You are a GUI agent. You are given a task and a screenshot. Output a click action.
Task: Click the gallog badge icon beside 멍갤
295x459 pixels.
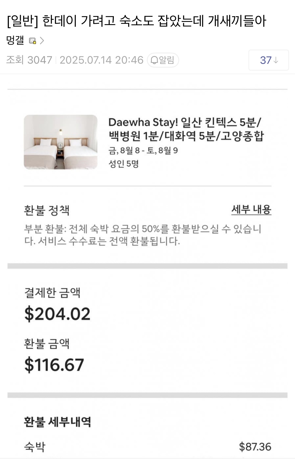coord(33,41)
